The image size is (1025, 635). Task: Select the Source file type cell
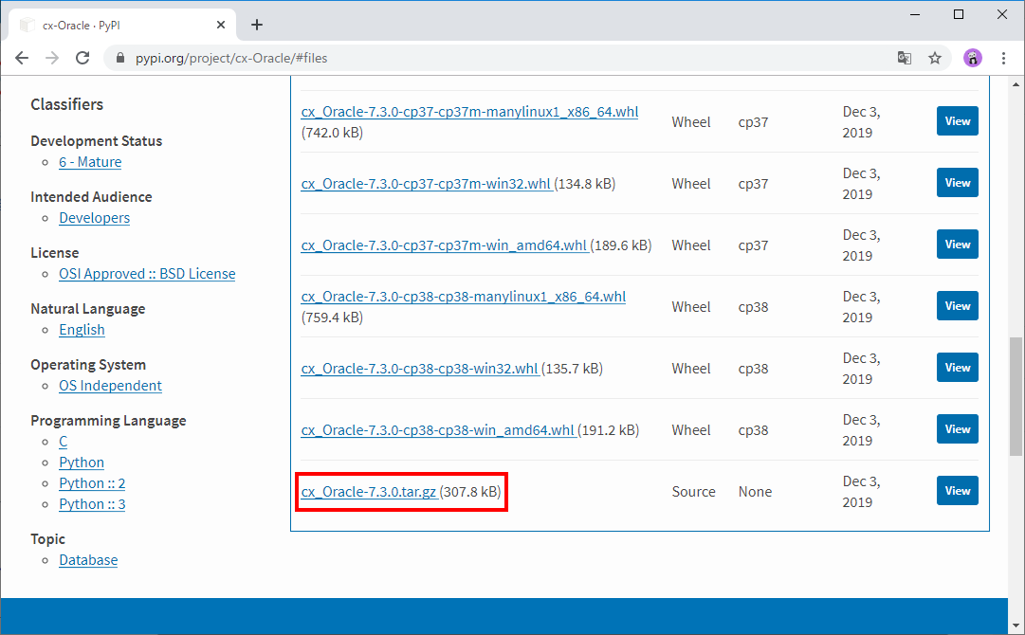click(693, 492)
